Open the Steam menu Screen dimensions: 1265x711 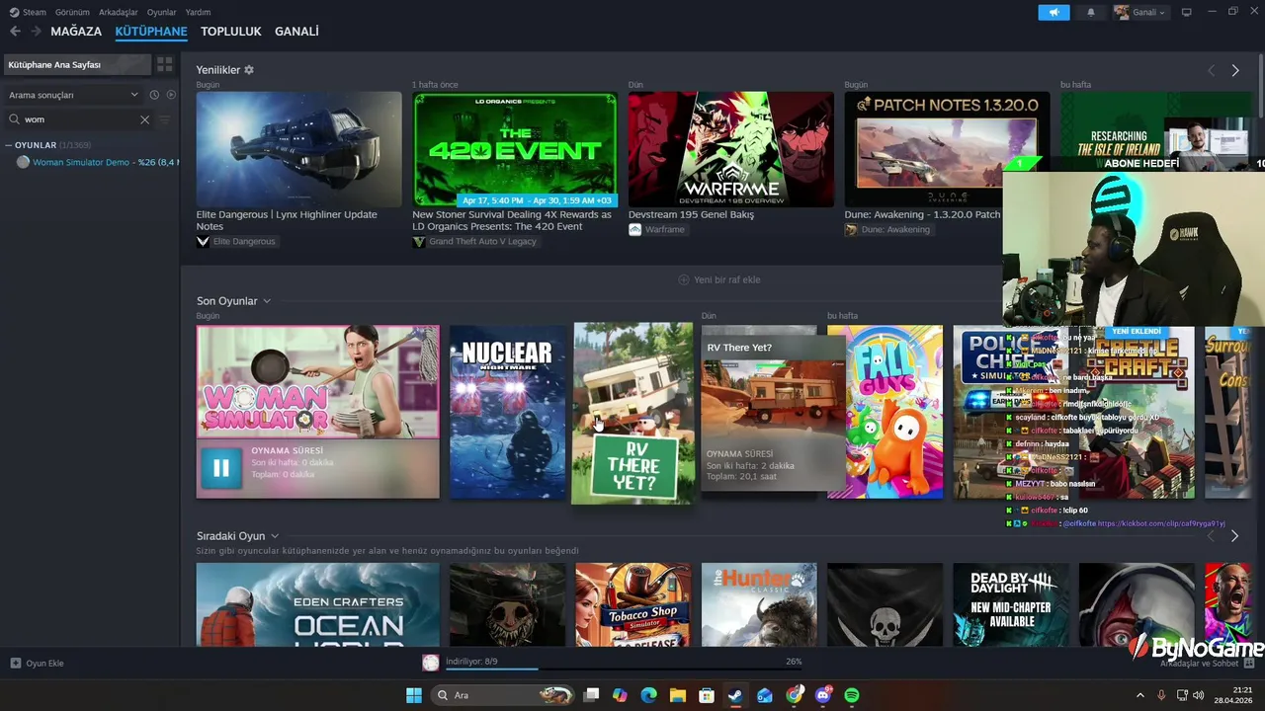pyautogui.click(x=28, y=12)
